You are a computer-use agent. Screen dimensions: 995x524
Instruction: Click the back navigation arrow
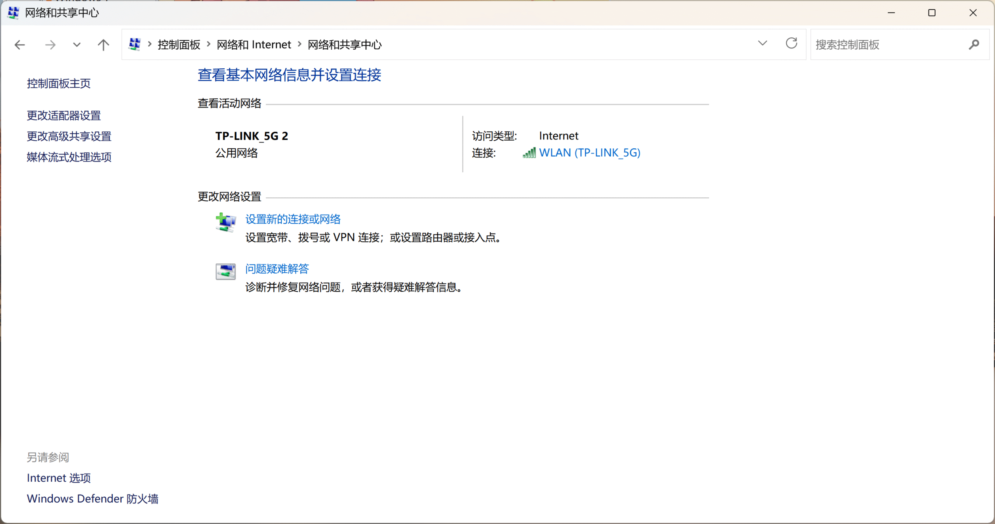pyautogui.click(x=19, y=44)
